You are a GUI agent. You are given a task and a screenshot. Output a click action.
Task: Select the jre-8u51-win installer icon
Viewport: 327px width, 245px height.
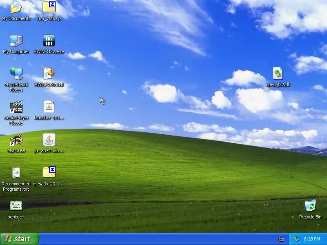(x=49, y=140)
